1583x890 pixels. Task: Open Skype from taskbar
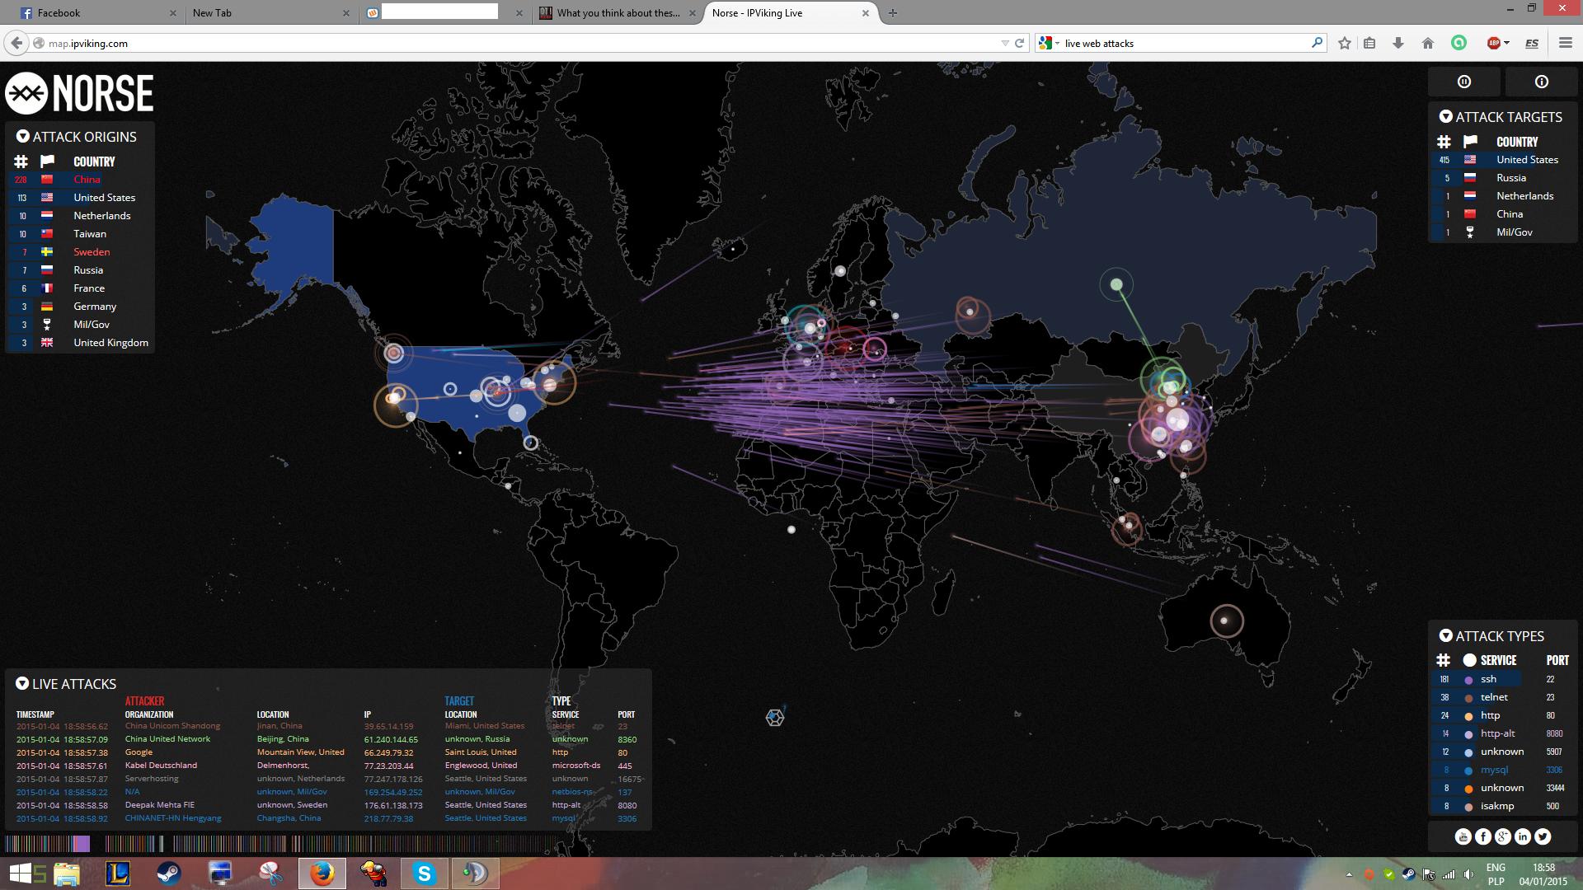click(425, 874)
